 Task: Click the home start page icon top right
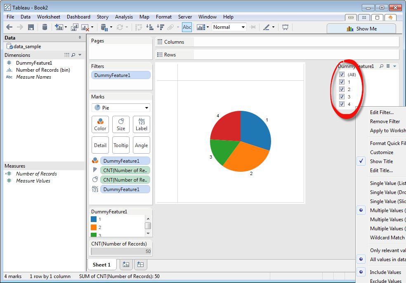pos(390,18)
